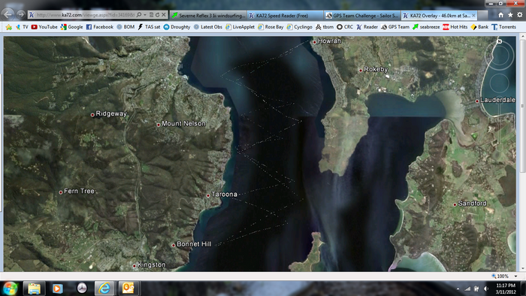Open the YouTube bookmark
The width and height of the screenshot is (526, 296).
coord(44,27)
